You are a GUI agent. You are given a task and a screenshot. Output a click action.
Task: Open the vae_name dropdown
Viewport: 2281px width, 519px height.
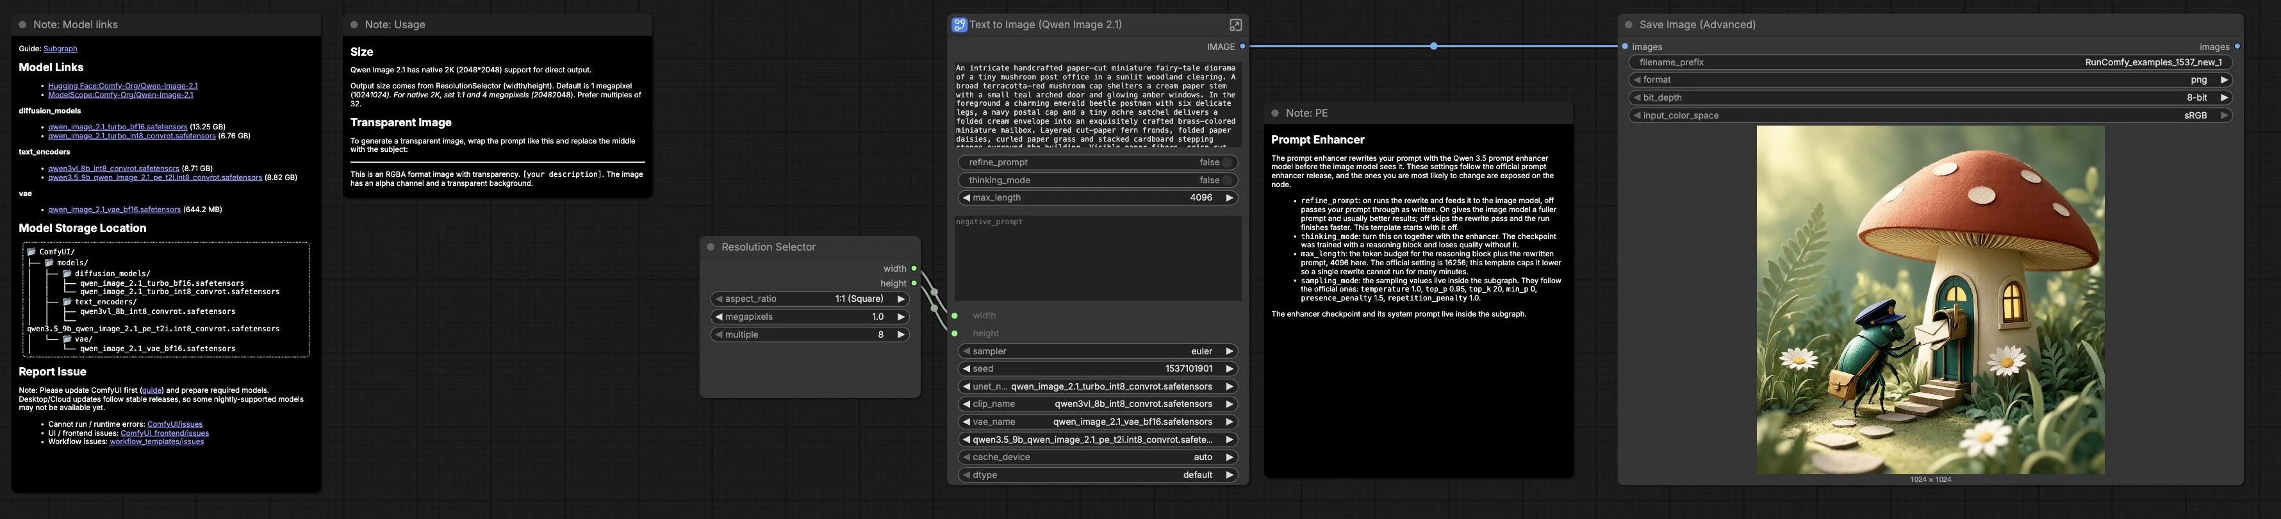[x=1098, y=422]
